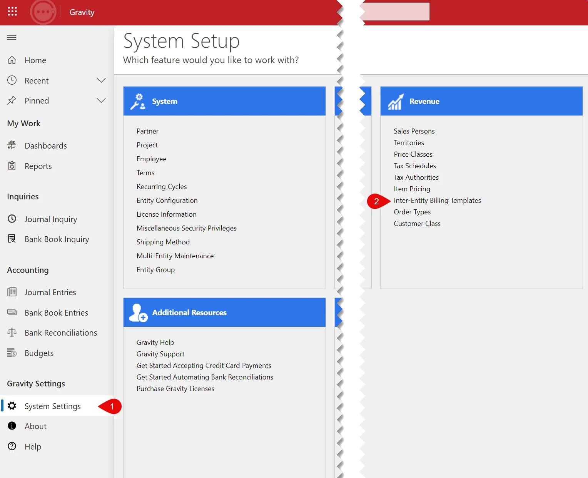Image resolution: width=588 pixels, height=478 pixels.
Task: Open Gravity Support resource
Action: (160, 354)
